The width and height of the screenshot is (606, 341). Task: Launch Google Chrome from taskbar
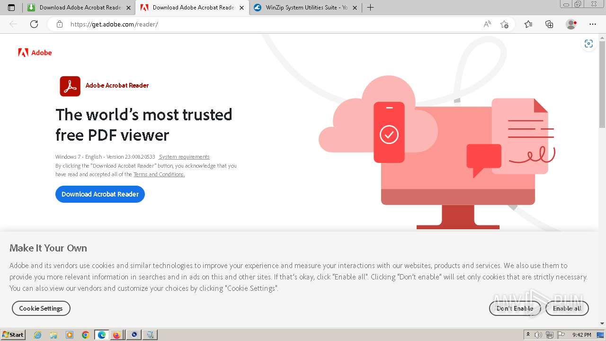pos(86,335)
